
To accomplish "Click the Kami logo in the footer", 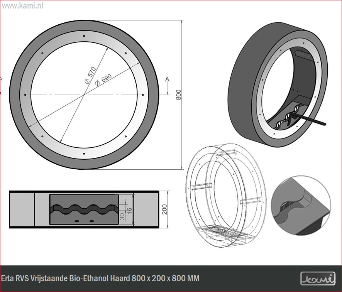I will click(318, 278).
